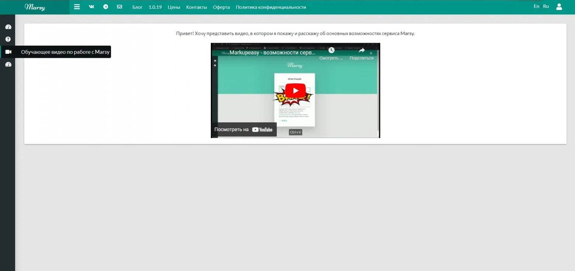Open the Цены pricing page
Viewport: 575px width, 271px height.
click(x=174, y=7)
